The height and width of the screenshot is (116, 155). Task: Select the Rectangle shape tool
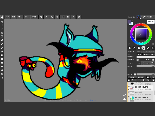(x=2, y=59)
